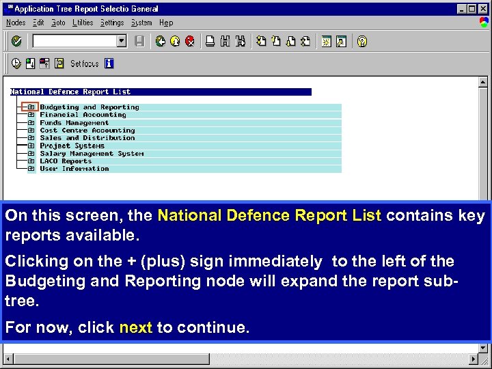The width and height of the screenshot is (492, 369).
Task: Click the Find Next binoculars-plus icon
Action: (240, 41)
